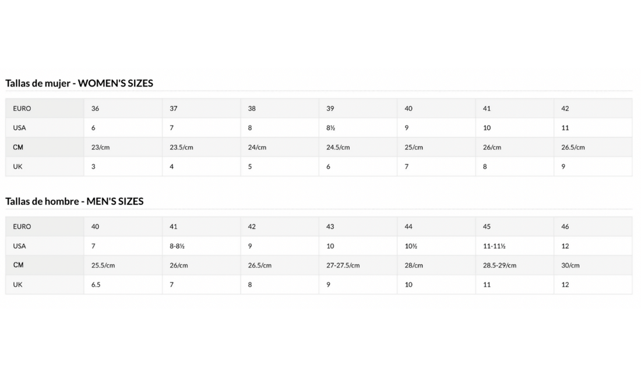Select EURO 36 in women's table
641x376 pixels.
[96, 109]
